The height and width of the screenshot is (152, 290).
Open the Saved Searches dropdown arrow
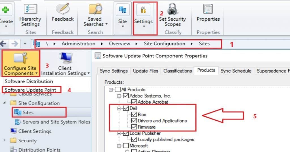click(x=106, y=24)
